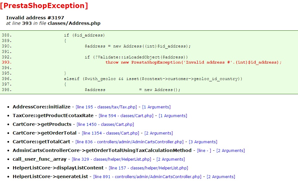Open line 836 AdminCartsController.php link
298x182 pixels.
[x=129, y=142]
